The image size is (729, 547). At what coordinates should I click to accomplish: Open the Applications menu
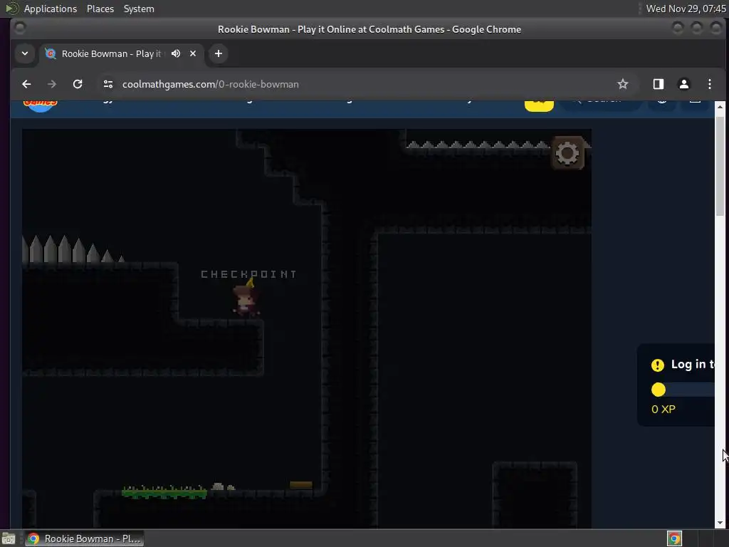51,9
